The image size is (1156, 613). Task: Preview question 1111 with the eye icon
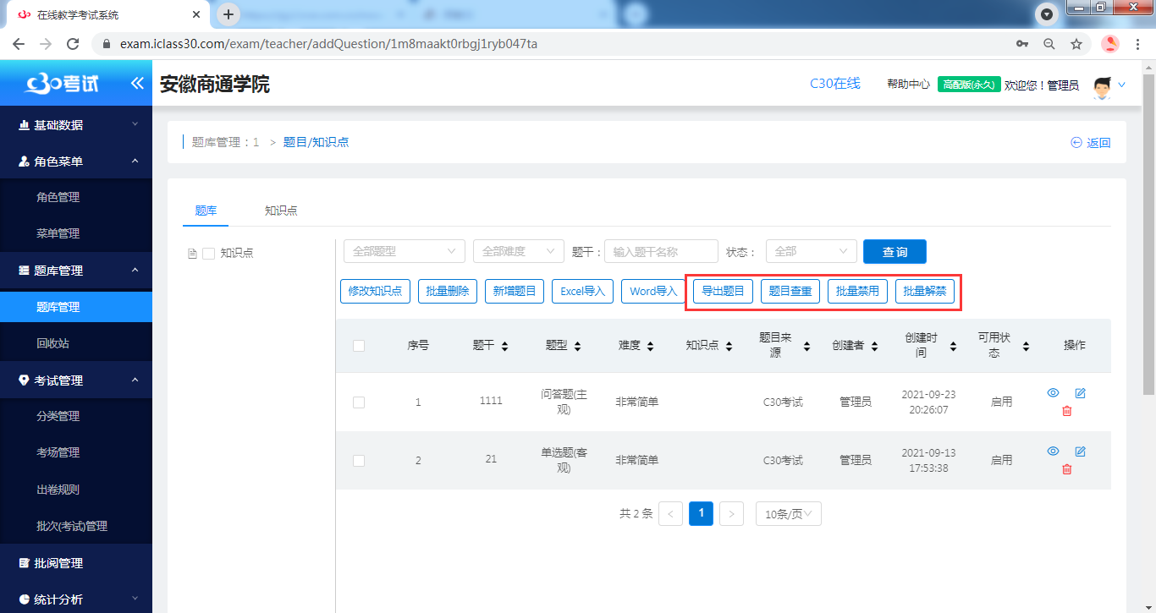1053,393
